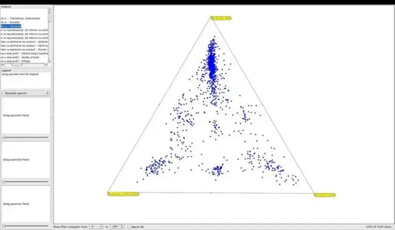Click the second dynamic query slider
This screenshot has height=230, width=395.
26,182
